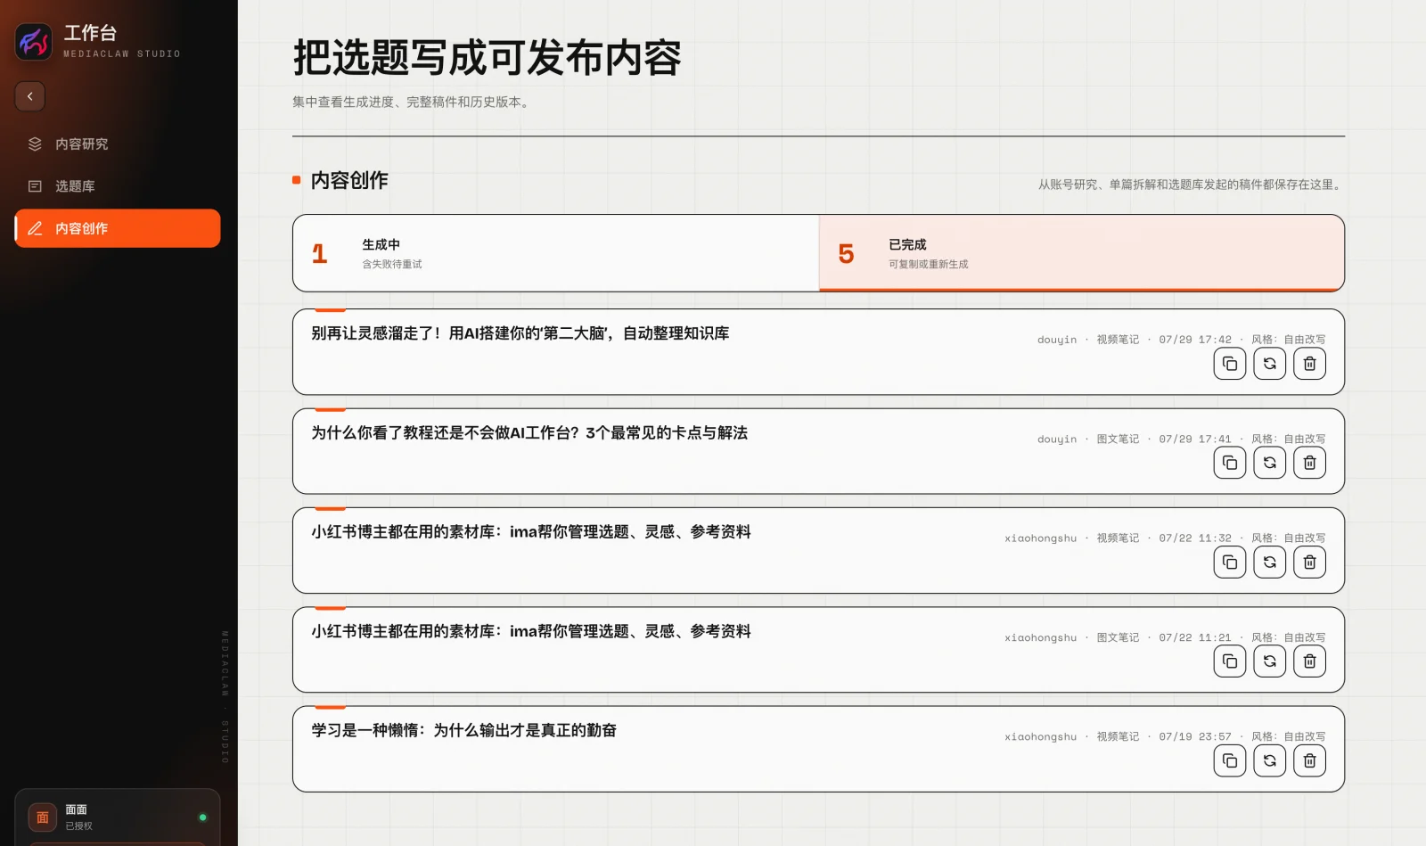Regenerate the '学习是一种懒惰' draft
Image resolution: width=1426 pixels, height=846 pixels.
[1270, 761]
